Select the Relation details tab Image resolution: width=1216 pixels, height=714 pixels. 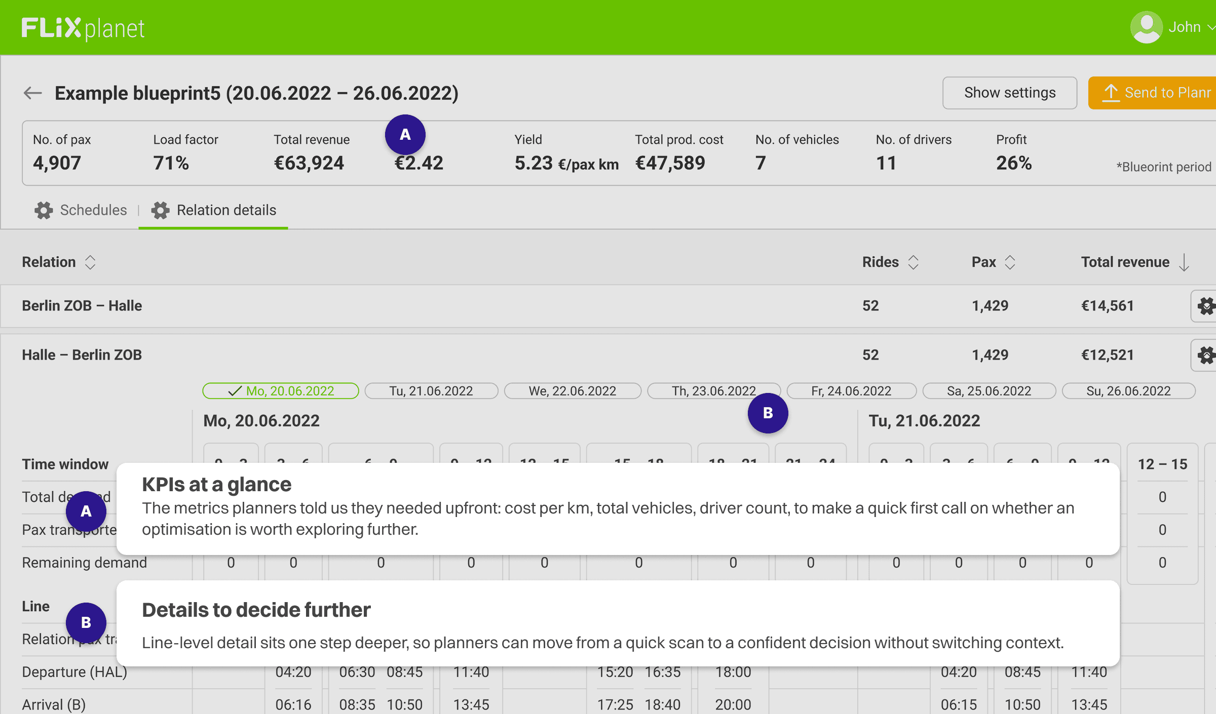click(226, 210)
